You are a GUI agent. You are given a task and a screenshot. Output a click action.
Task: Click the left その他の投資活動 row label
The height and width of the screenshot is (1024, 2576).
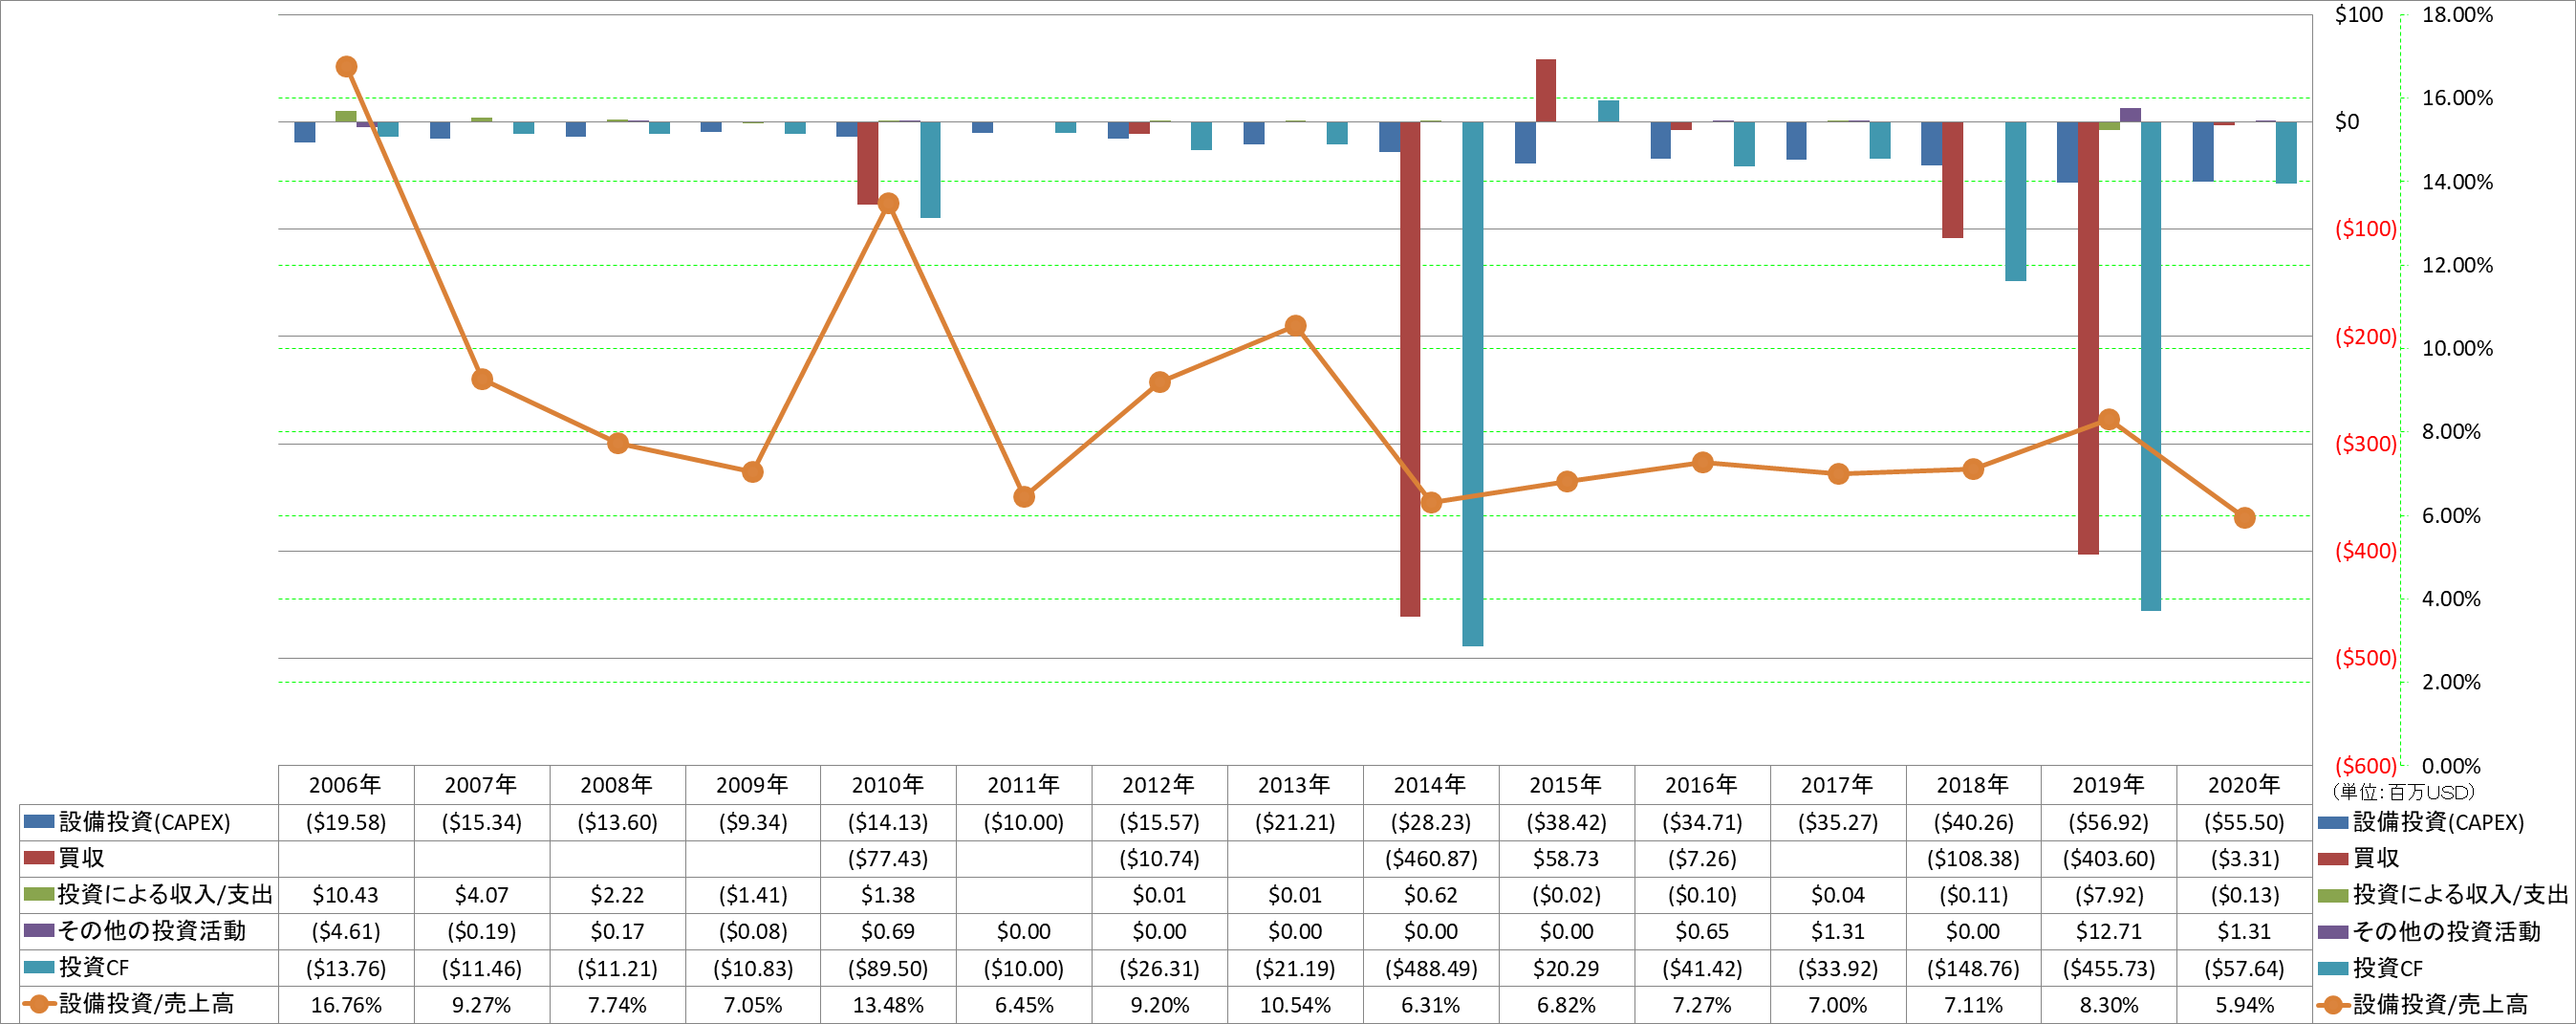point(152,932)
